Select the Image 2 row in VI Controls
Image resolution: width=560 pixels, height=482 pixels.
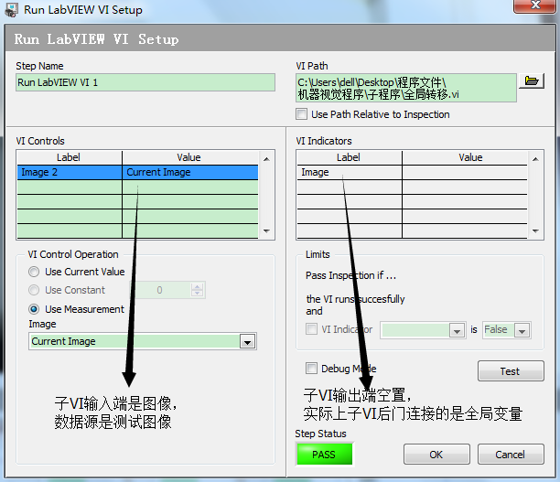click(x=69, y=172)
